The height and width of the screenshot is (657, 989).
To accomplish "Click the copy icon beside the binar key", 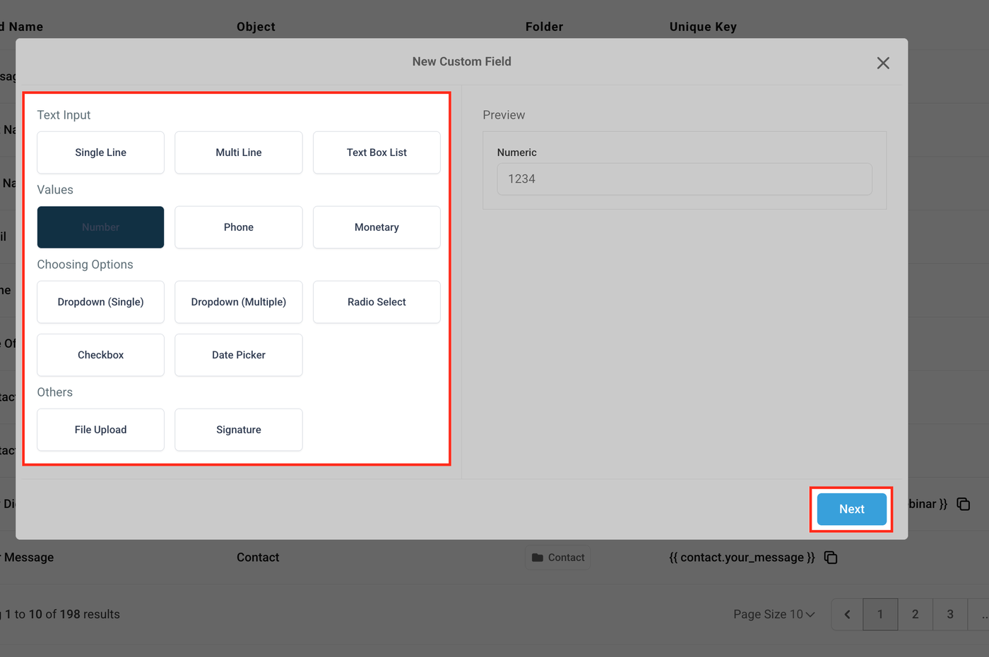I will 963,504.
